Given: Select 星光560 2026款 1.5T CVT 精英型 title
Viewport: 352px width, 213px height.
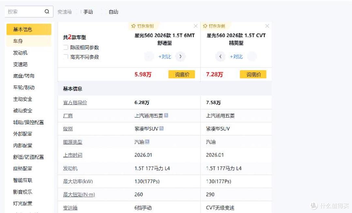Looking at the screenshot, I should pos(236,39).
